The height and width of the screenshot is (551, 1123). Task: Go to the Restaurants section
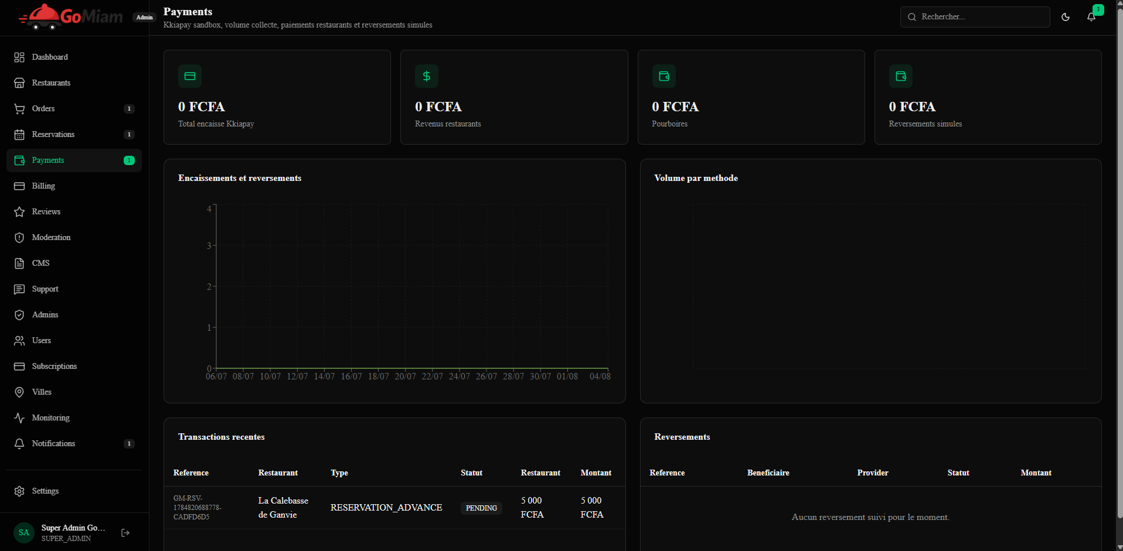pos(74,83)
